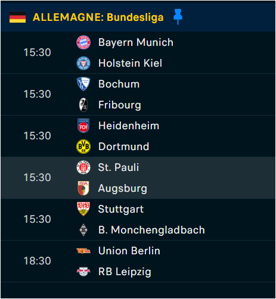Click the Augsburg club crest

[x=83, y=188]
